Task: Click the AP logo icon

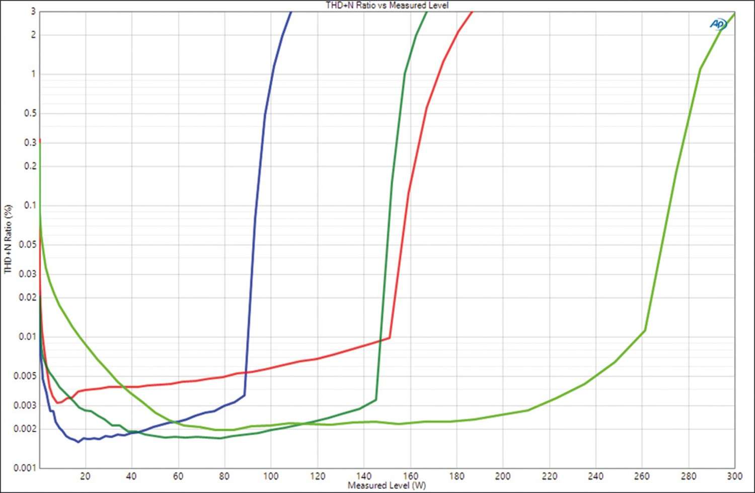Action: [718, 24]
